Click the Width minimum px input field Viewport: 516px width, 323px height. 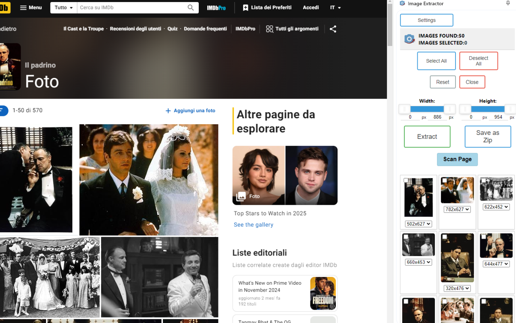410,117
